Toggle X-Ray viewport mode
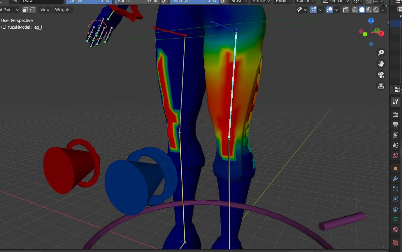The height and width of the screenshot is (252, 402). (346, 10)
